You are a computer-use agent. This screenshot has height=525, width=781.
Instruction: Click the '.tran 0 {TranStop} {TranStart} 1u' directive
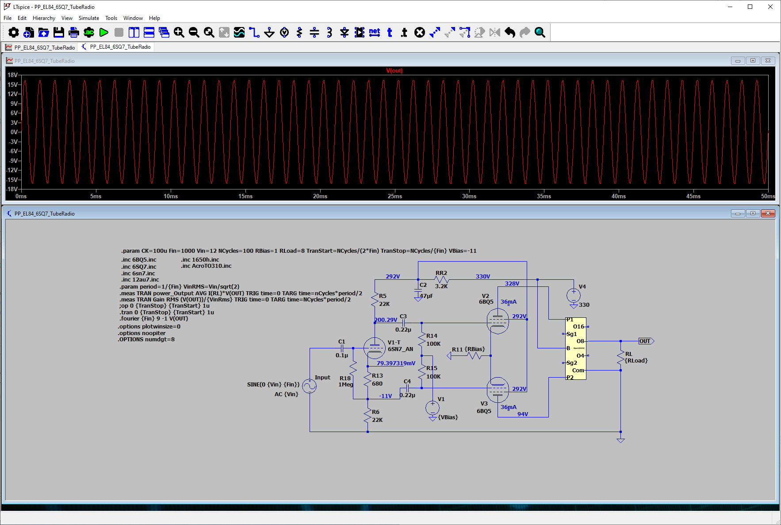167,312
